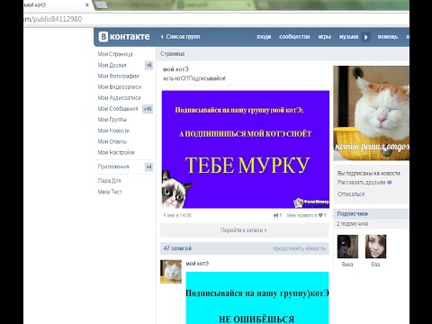Open Мои Новости in sidebar
The width and height of the screenshot is (432, 324).
coord(113,130)
